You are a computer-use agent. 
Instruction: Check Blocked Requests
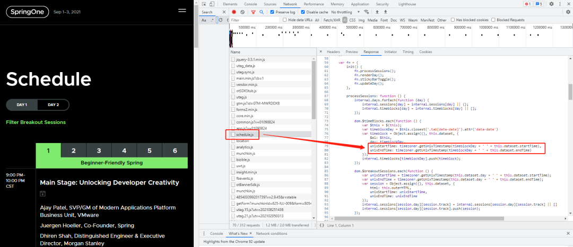click(x=493, y=20)
